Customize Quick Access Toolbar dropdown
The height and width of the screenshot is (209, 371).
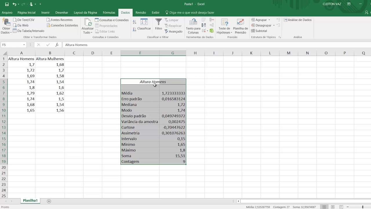point(40,4)
